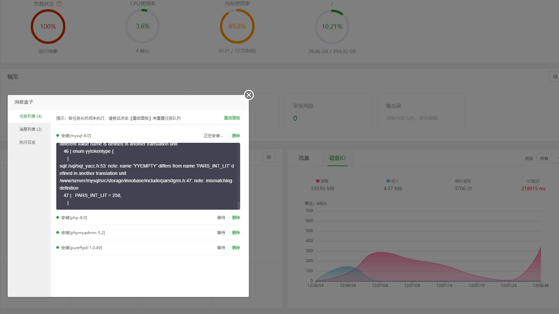Click the 4 核心 CPU core label
The height and width of the screenshot is (314, 559).
pyautogui.click(x=143, y=51)
